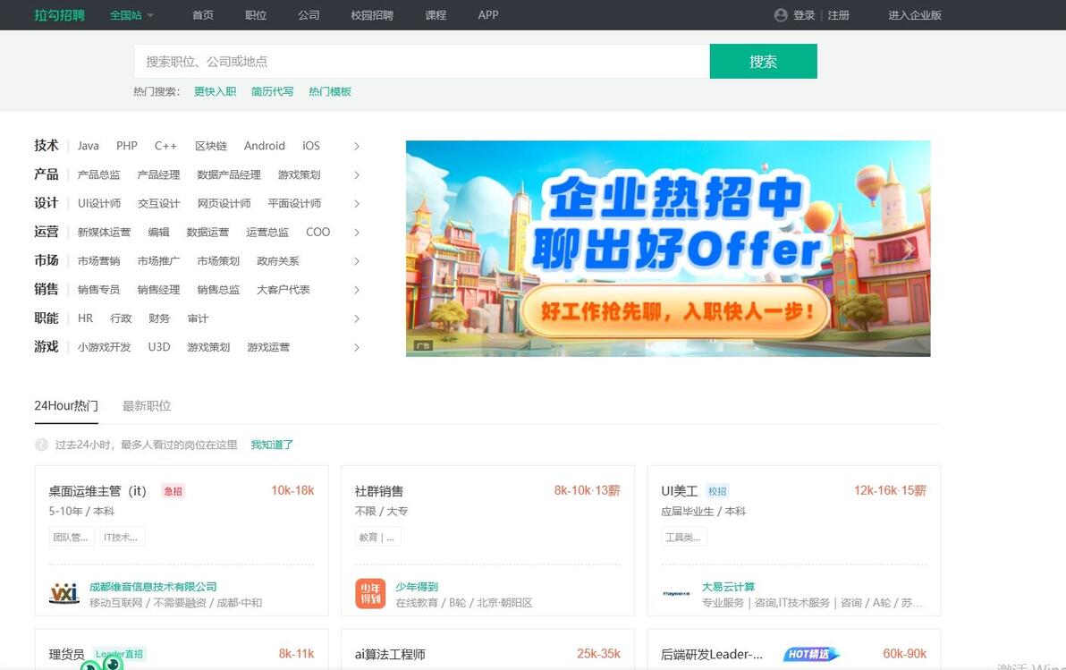Expand the 技术 category arrow
Image resolution: width=1066 pixels, height=670 pixels.
pos(357,146)
